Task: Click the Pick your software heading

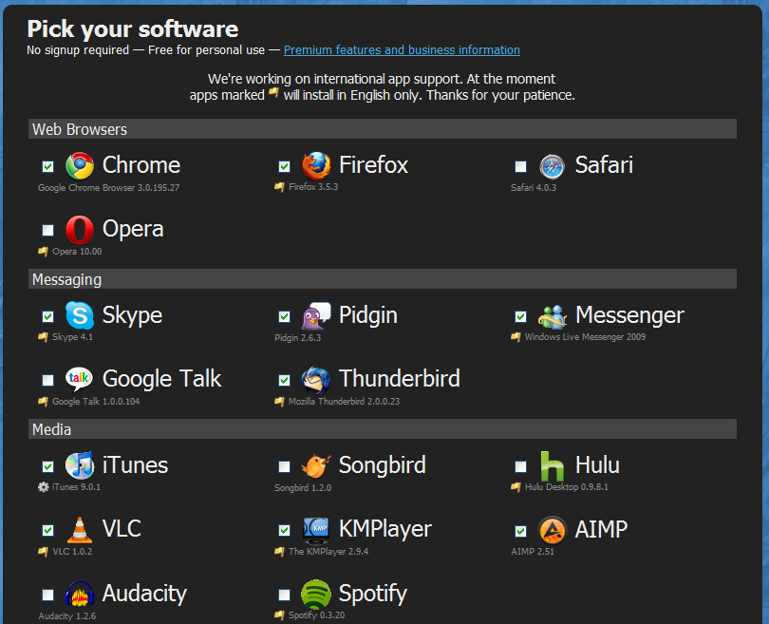Action: 132,29
